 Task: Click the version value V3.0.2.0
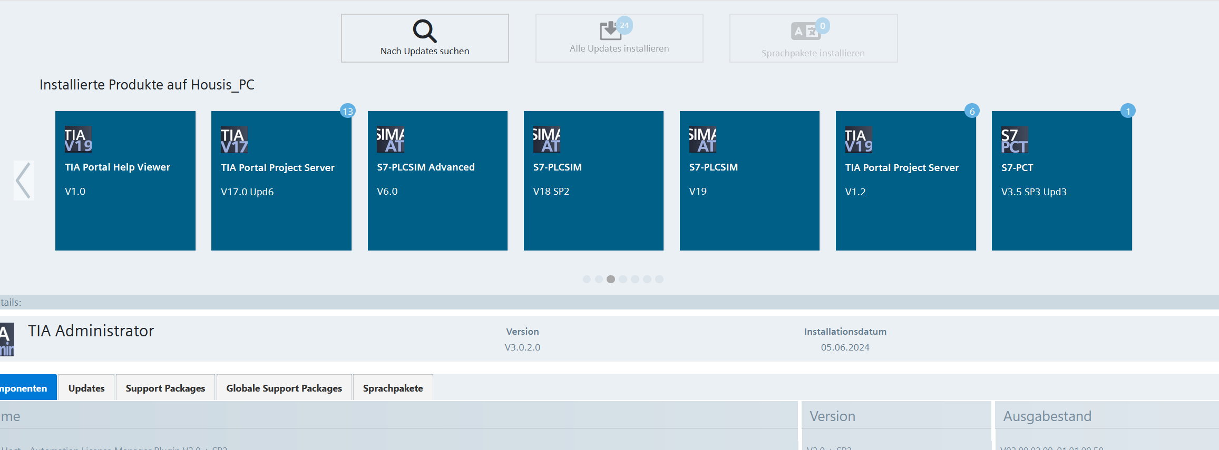click(523, 347)
